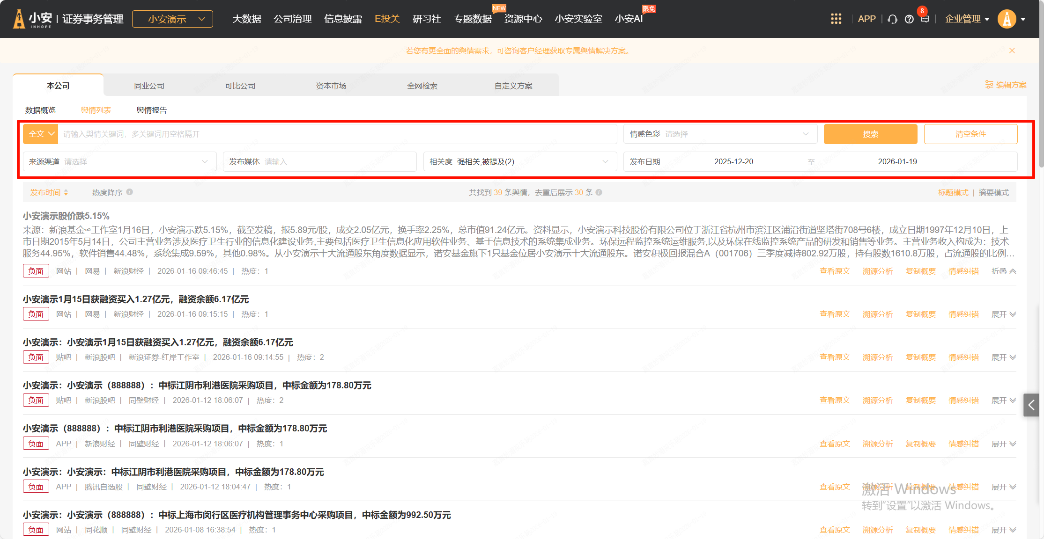
Task: Switch to 标题模式 view
Action: point(953,192)
